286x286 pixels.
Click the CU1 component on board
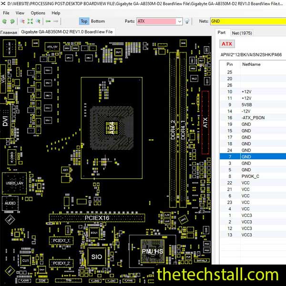coord(26,260)
